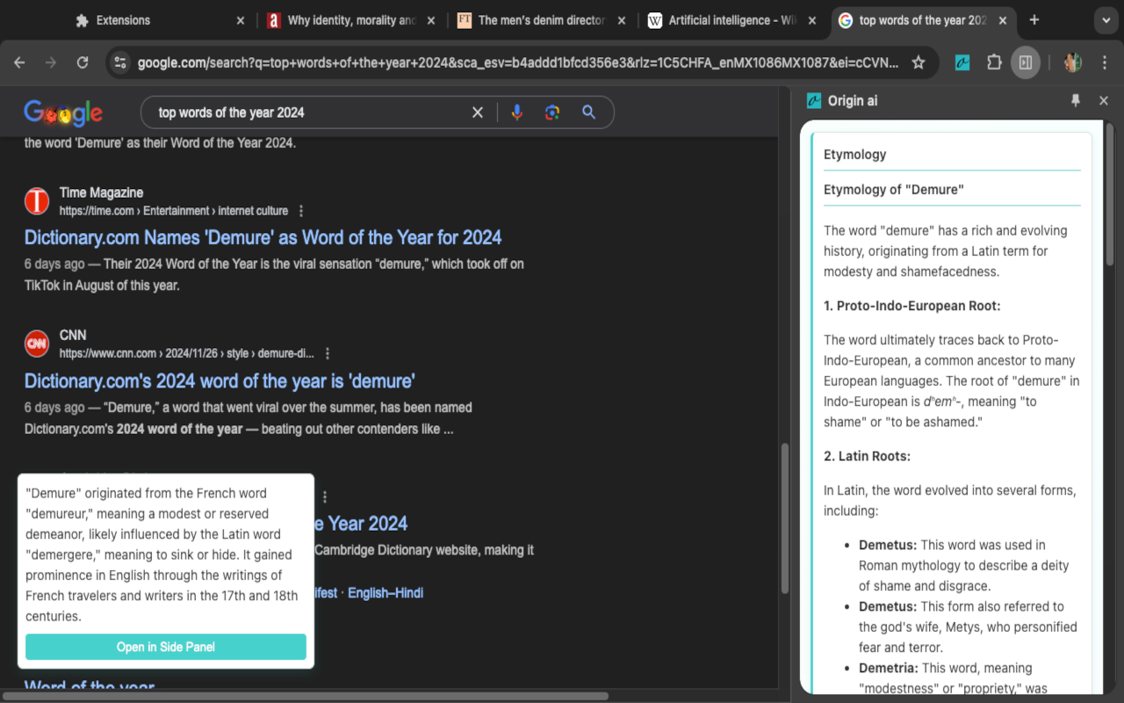1124x703 pixels.
Task: Click the 'Etymology of "Demure"' heading
Action: [x=894, y=190]
